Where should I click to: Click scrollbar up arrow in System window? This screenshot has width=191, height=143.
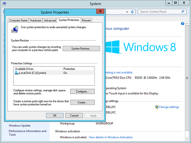point(187,23)
